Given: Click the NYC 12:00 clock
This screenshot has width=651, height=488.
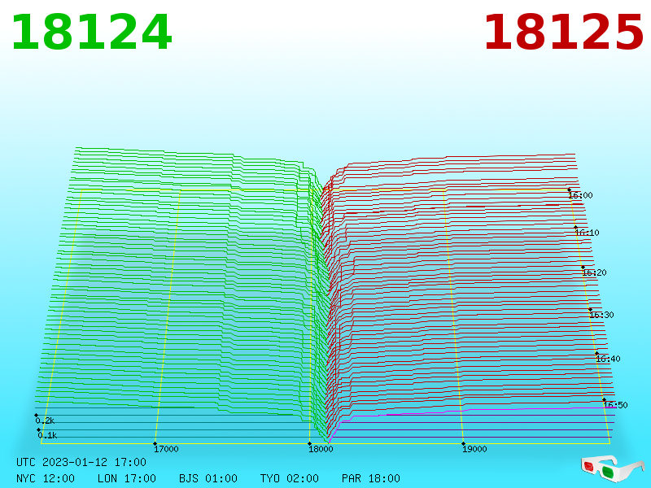Looking at the screenshot, I should click(46, 478).
